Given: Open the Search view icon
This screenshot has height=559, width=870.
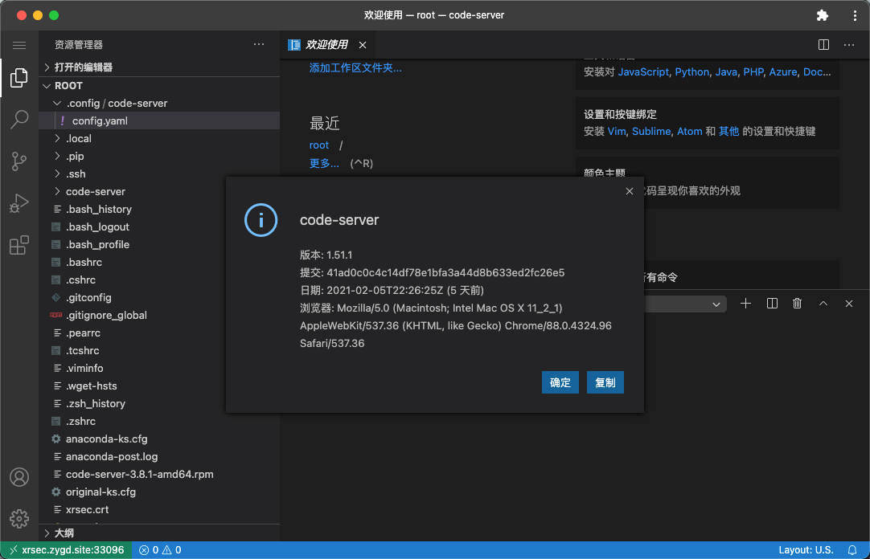Looking at the screenshot, I should tap(18, 119).
